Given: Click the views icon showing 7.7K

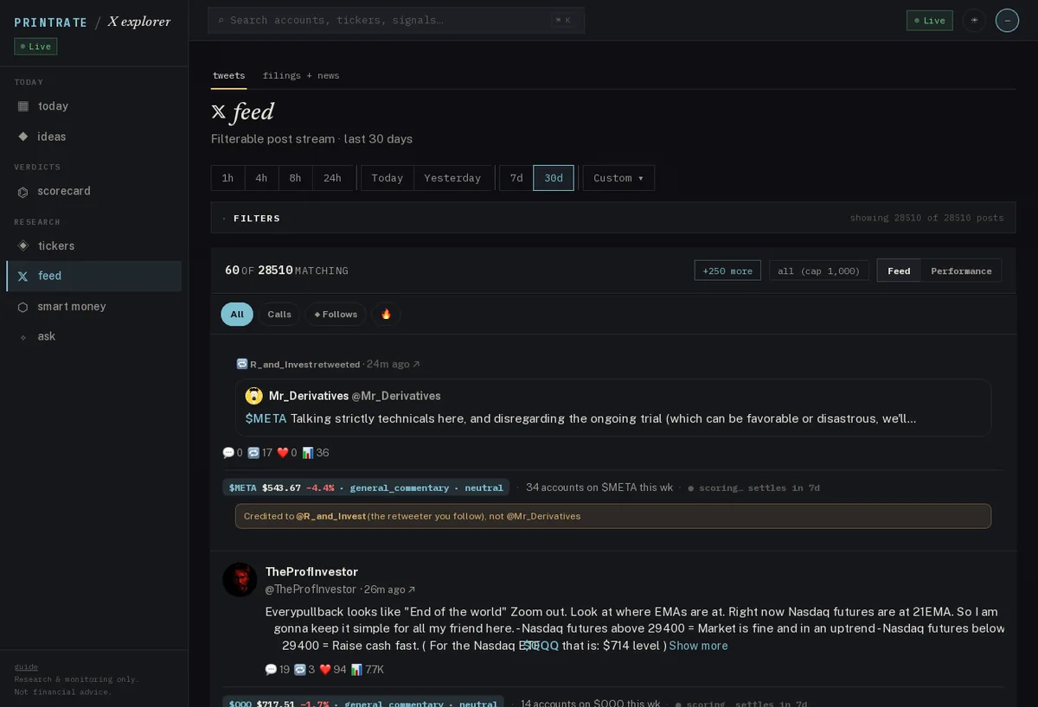Looking at the screenshot, I should pos(357,670).
